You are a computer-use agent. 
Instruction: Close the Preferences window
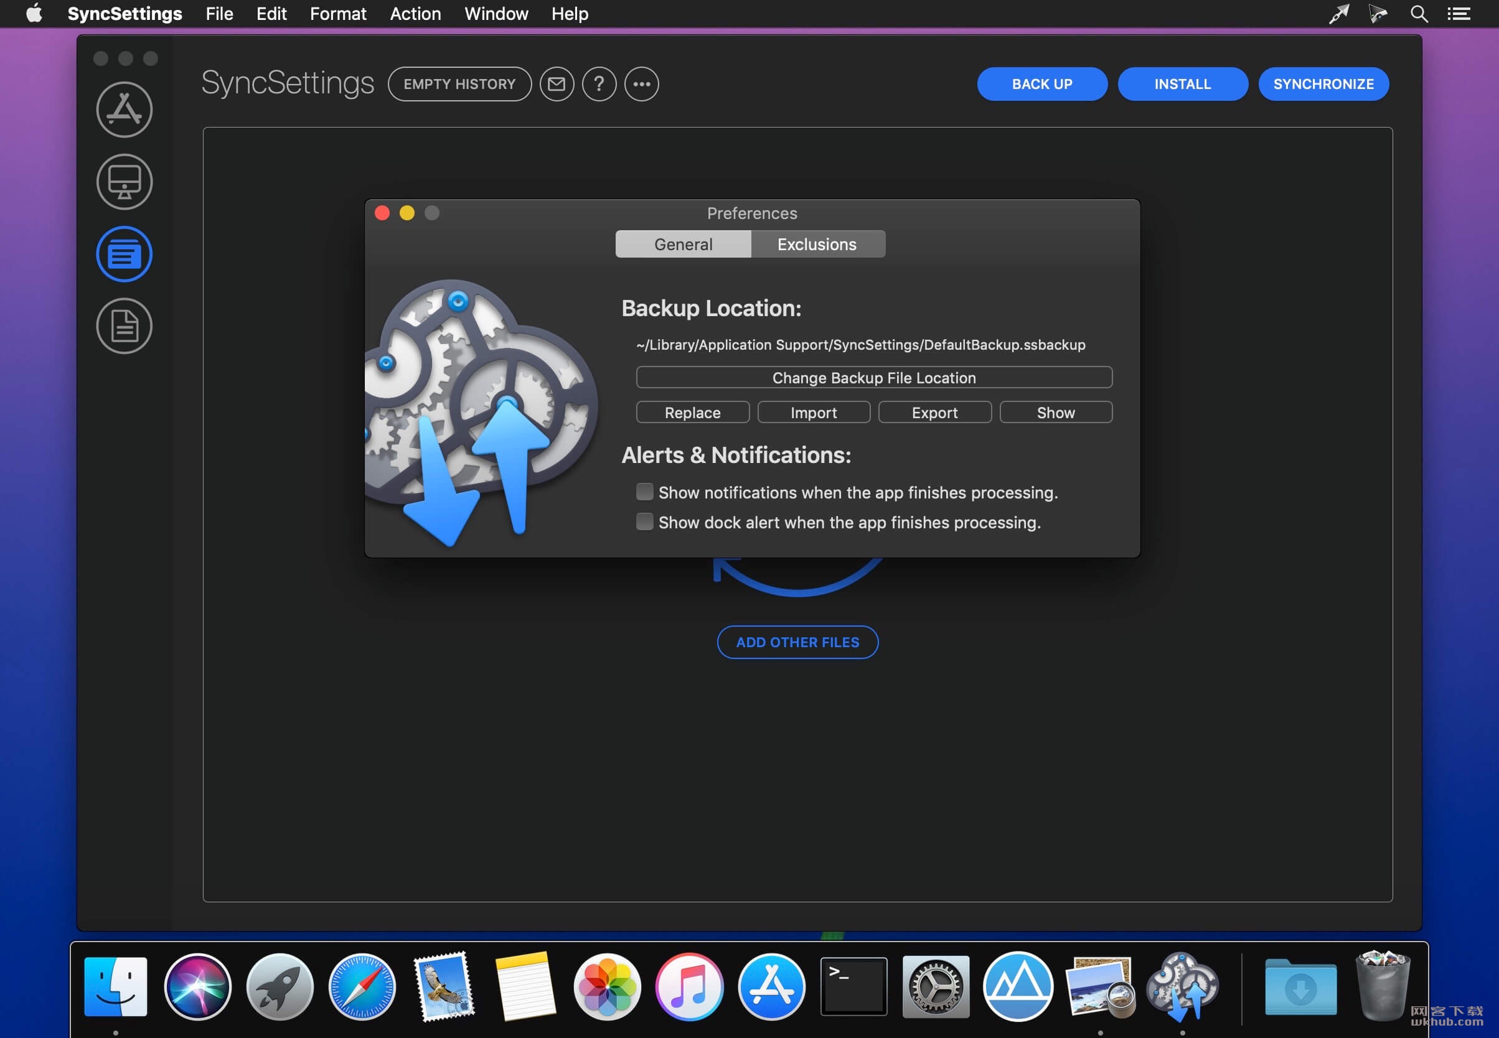(382, 213)
